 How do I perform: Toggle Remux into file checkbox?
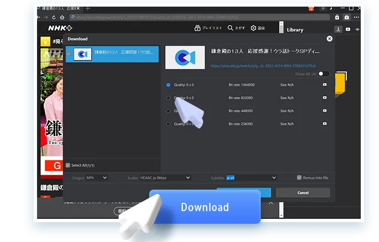[x=299, y=178]
